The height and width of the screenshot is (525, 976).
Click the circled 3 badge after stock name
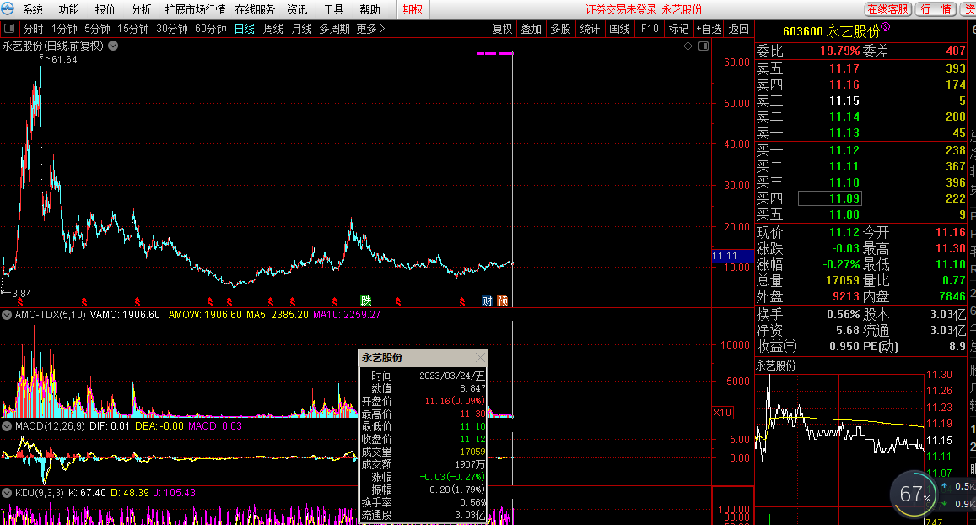pyautogui.click(x=886, y=28)
